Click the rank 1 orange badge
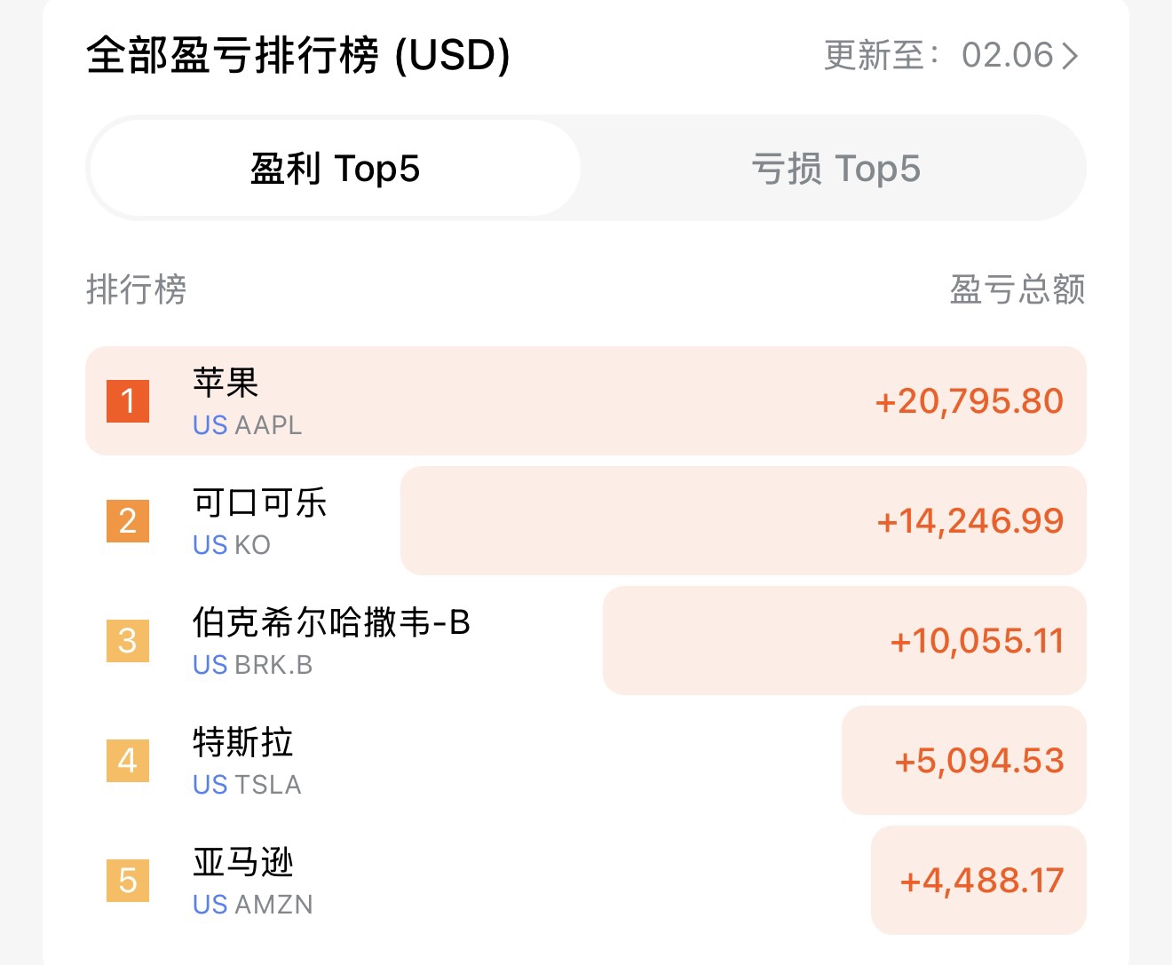 tap(128, 401)
